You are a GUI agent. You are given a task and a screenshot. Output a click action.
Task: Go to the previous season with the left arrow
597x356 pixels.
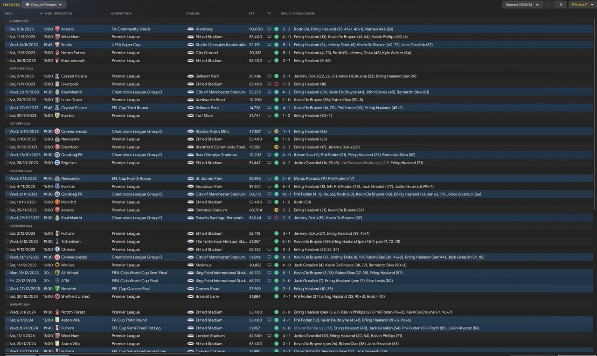[549, 5]
